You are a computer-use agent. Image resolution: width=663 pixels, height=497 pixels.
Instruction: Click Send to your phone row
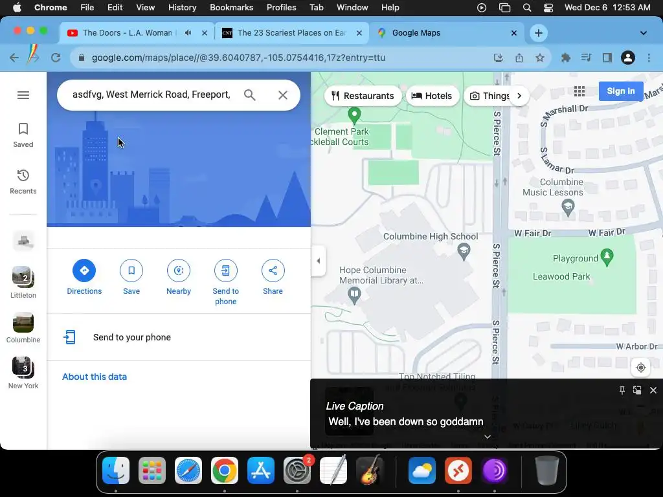tap(179, 337)
